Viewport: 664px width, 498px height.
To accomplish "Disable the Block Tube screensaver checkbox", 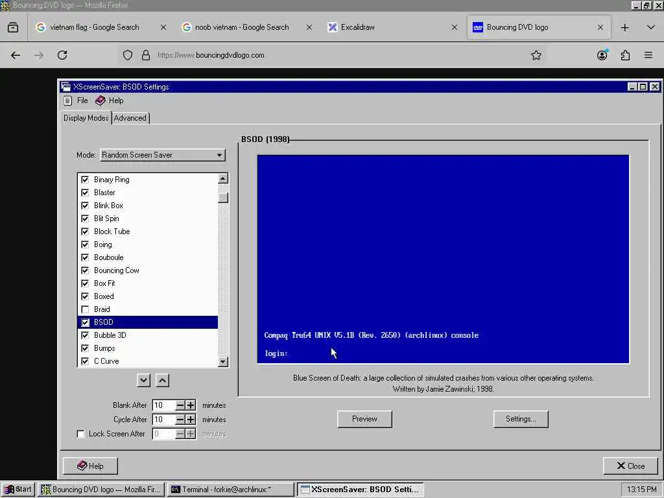I will 85,231.
